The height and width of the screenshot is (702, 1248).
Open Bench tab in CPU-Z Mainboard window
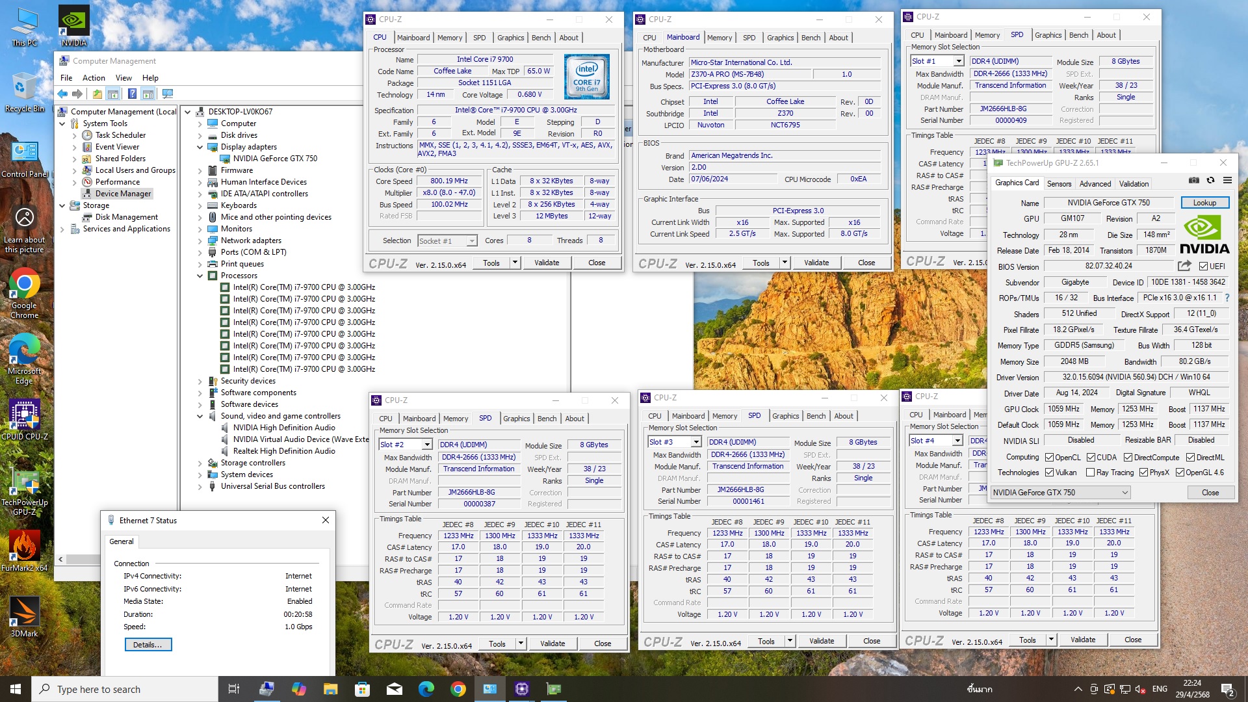[811, 38]
